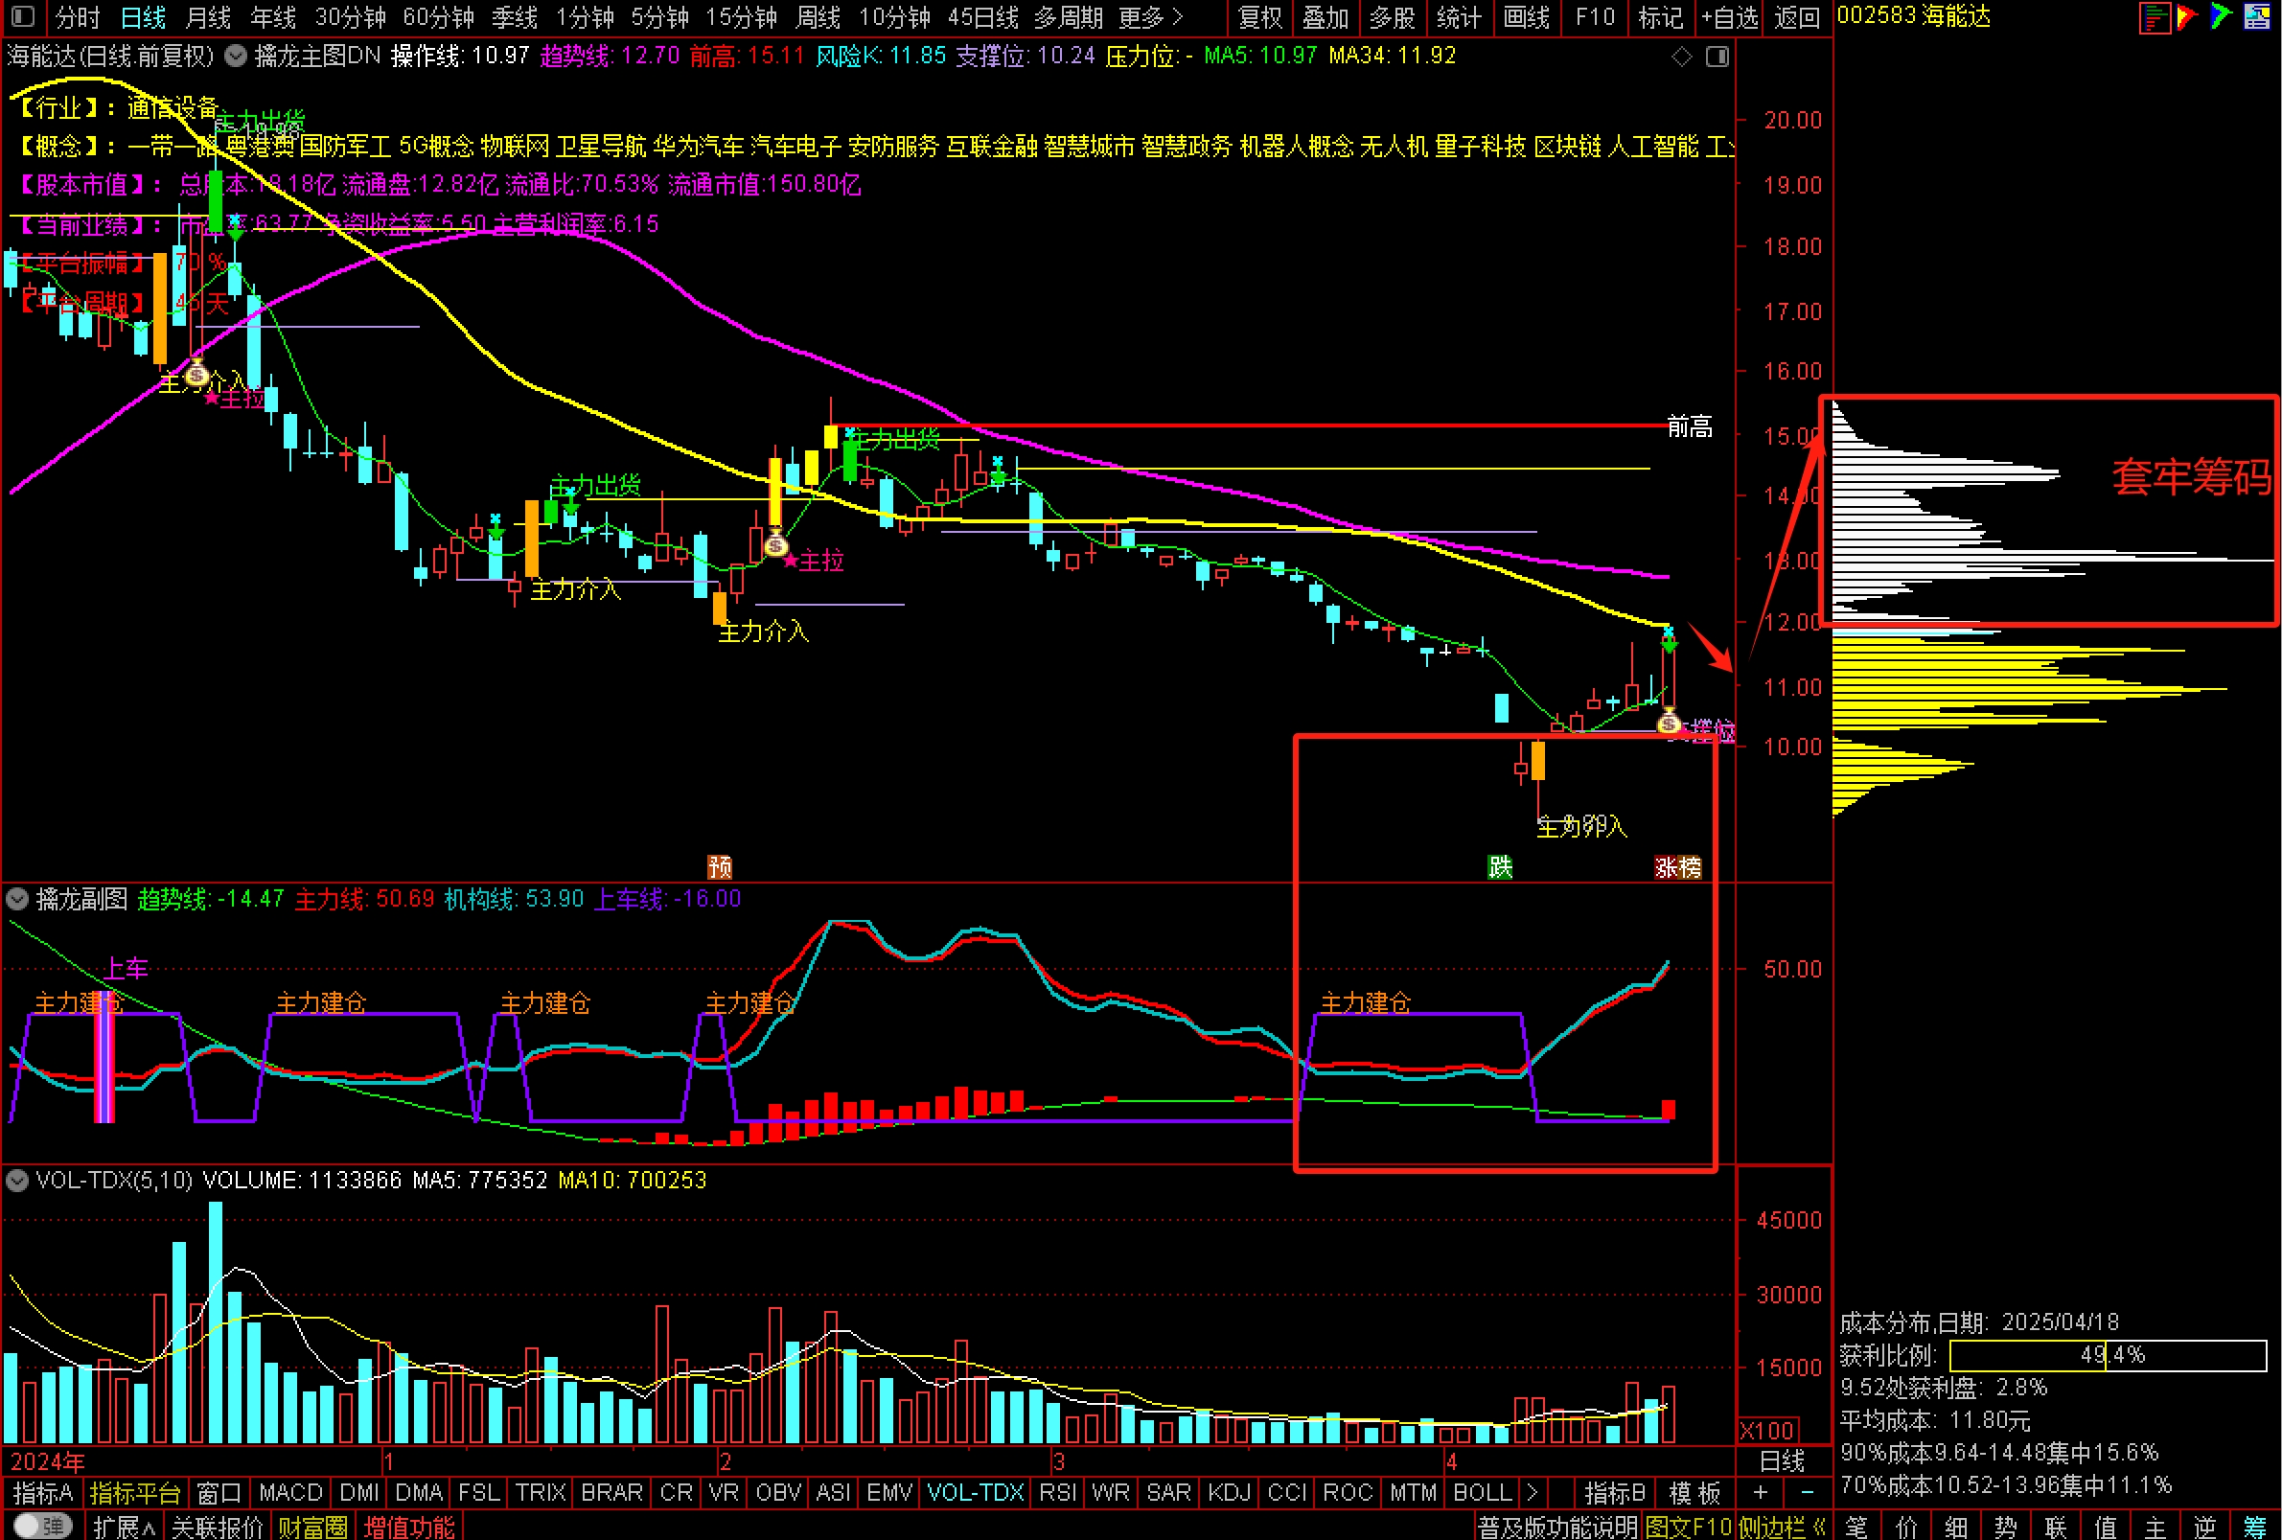Toggle the 弹 popup switch
2282x1540 pixels.
tap(42, 1527)
